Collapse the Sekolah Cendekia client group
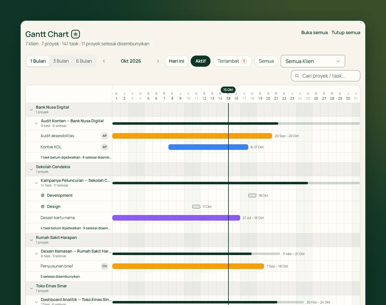This screenshot has width=386, height=305. pyautogui.click(x=31, y=169)
